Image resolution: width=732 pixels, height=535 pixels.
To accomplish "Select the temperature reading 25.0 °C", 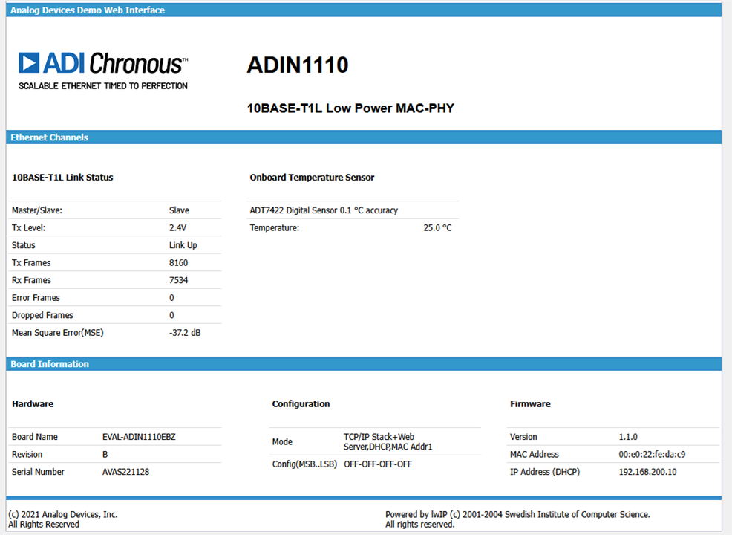I will (437, 228).
